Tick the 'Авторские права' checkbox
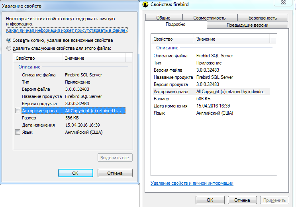Screen dimensions: 296x207 (18, 111)
